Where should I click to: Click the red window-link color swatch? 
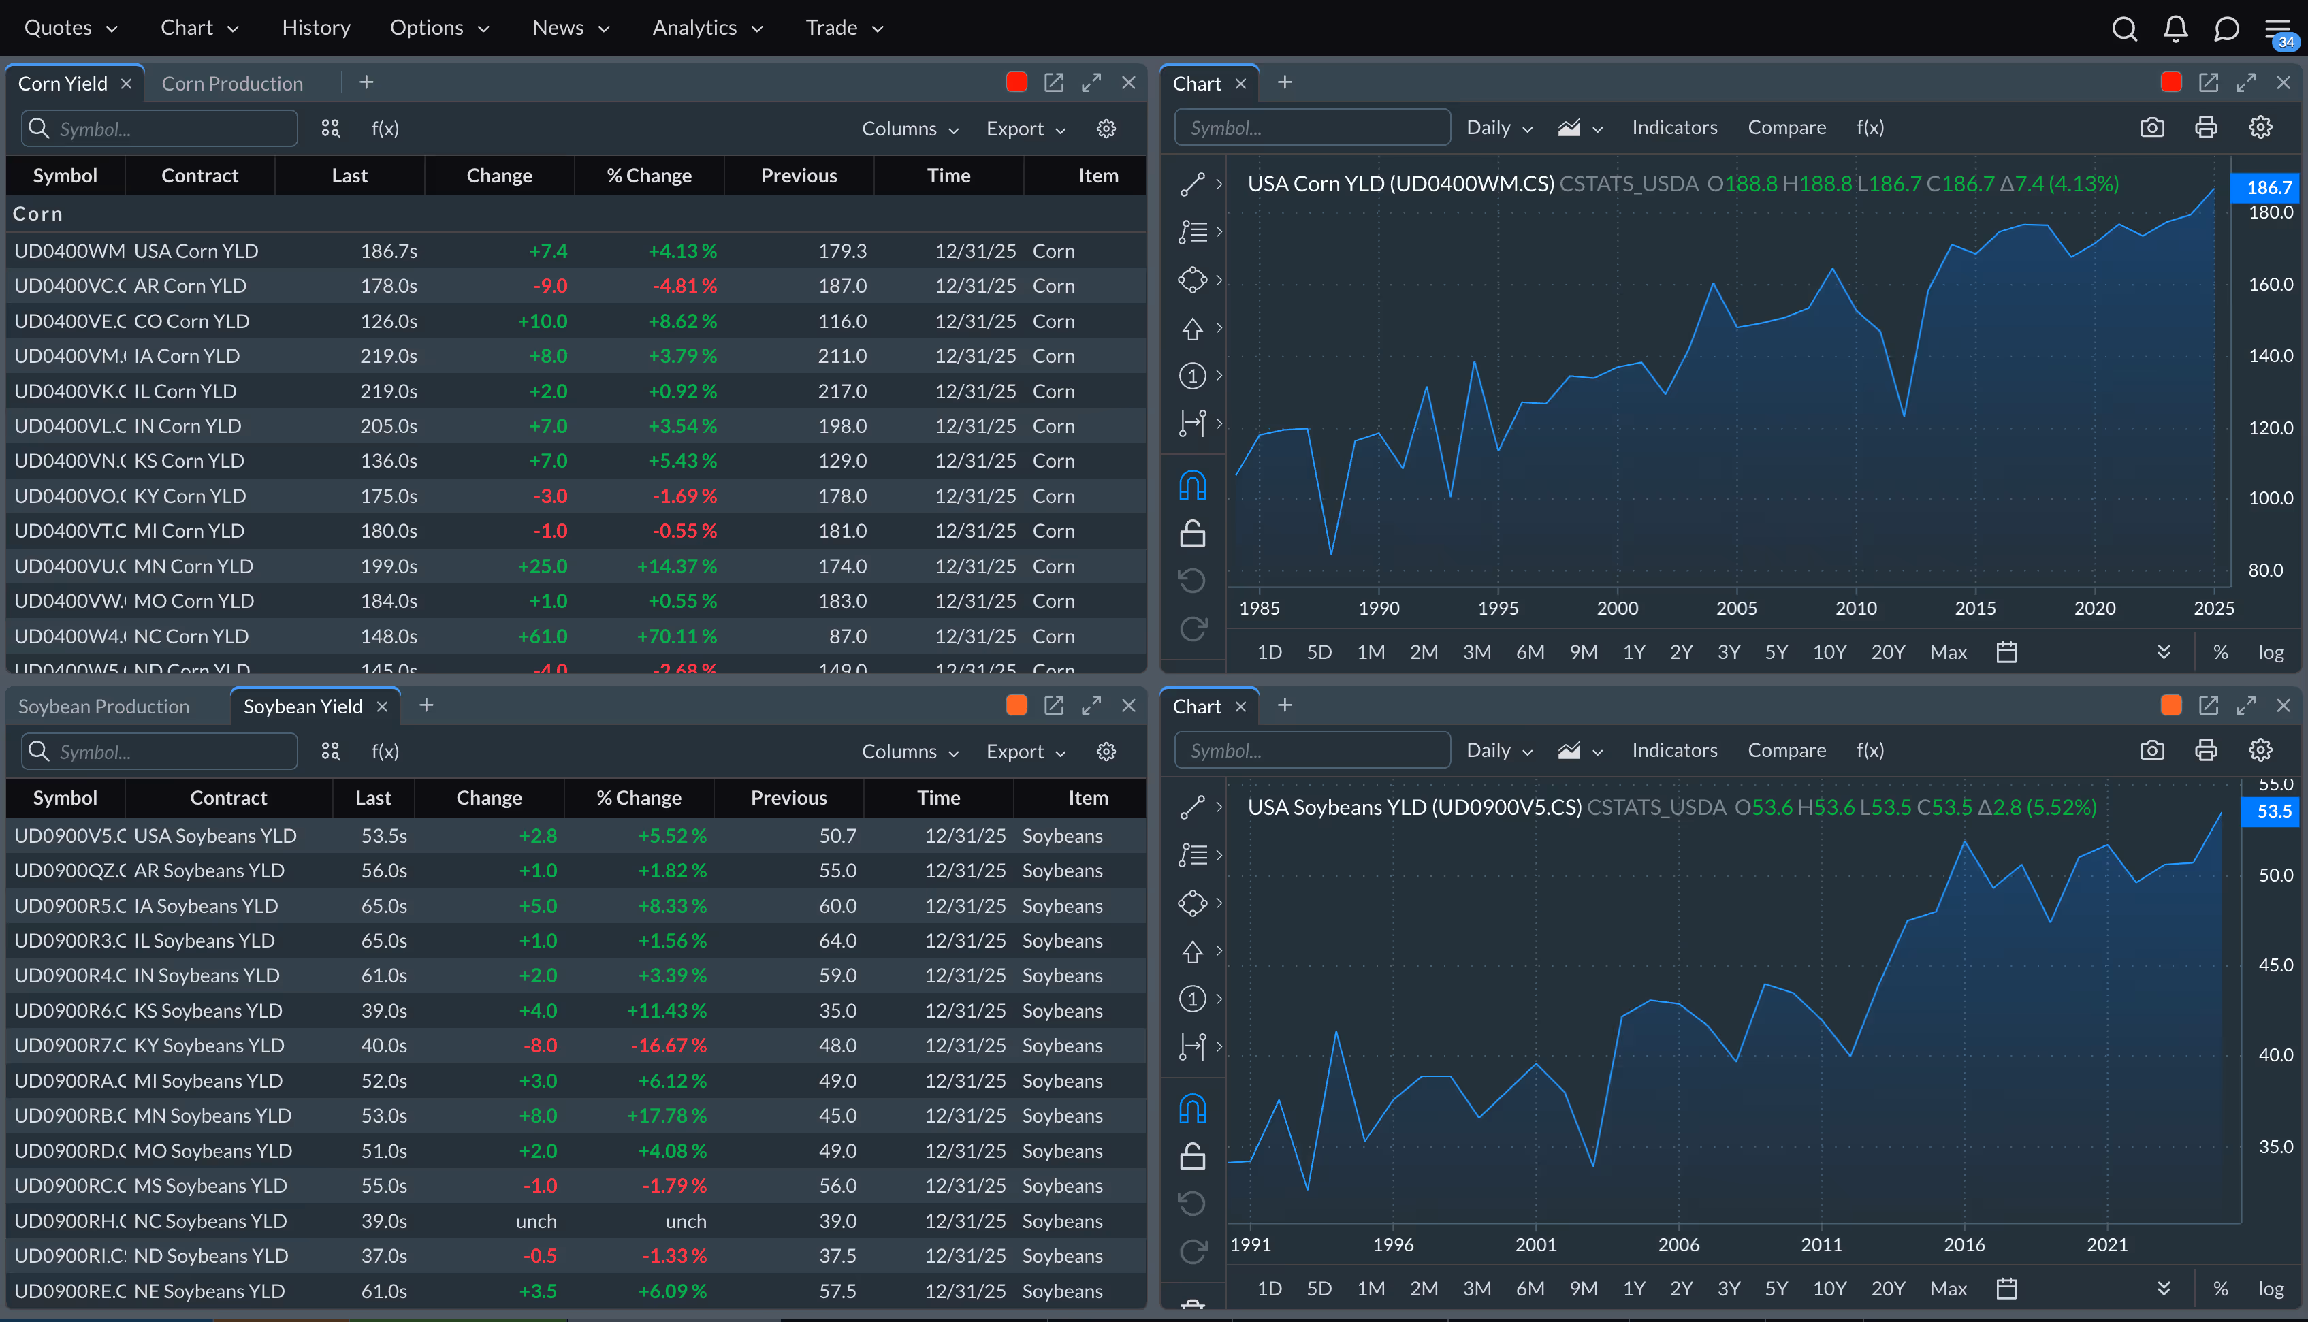[x=1016, y=82]
